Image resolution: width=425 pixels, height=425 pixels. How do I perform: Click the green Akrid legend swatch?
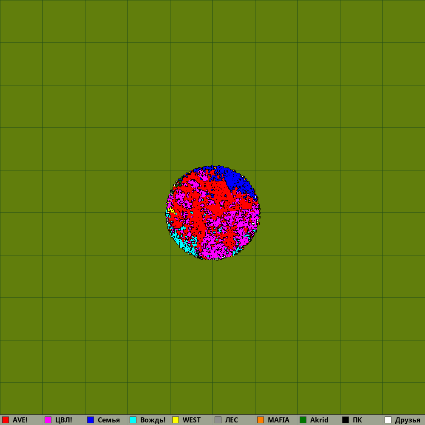pos(303,420)
